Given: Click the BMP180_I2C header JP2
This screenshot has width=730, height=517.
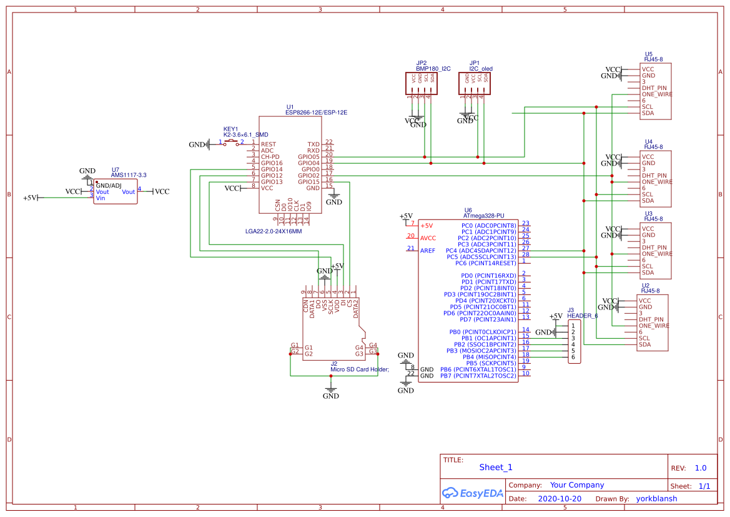Looking at the screenshot, I should tap(420, 83).
